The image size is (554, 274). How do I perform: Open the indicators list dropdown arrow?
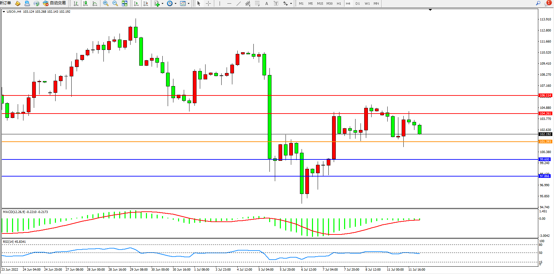162,3
